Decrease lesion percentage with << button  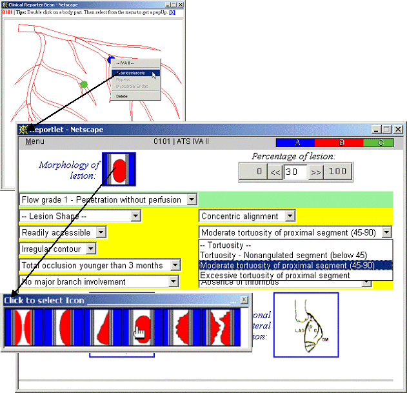coord(275,172)
